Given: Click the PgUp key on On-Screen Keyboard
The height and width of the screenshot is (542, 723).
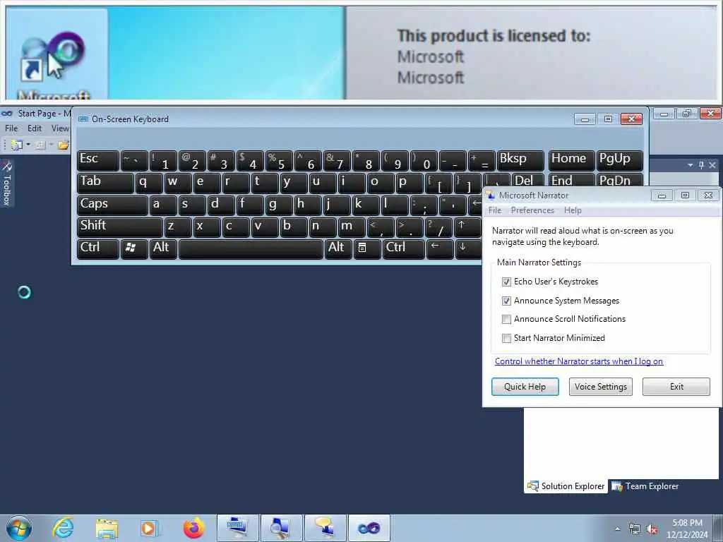Looking at the screenshot, I should point(619,160).
